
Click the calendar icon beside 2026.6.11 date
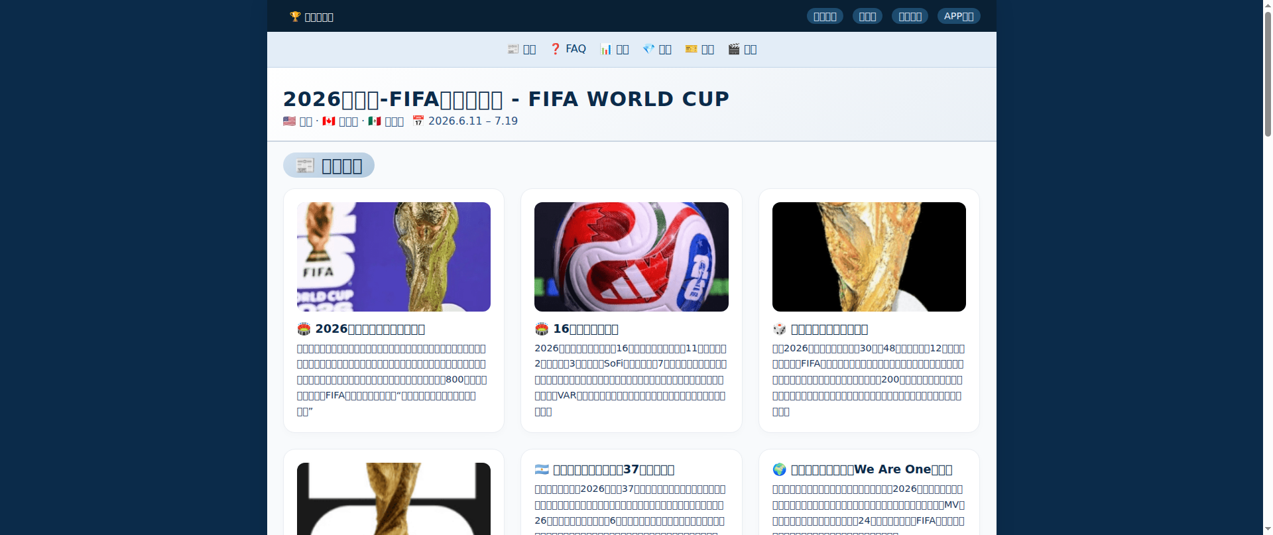[x=418, y=121]
